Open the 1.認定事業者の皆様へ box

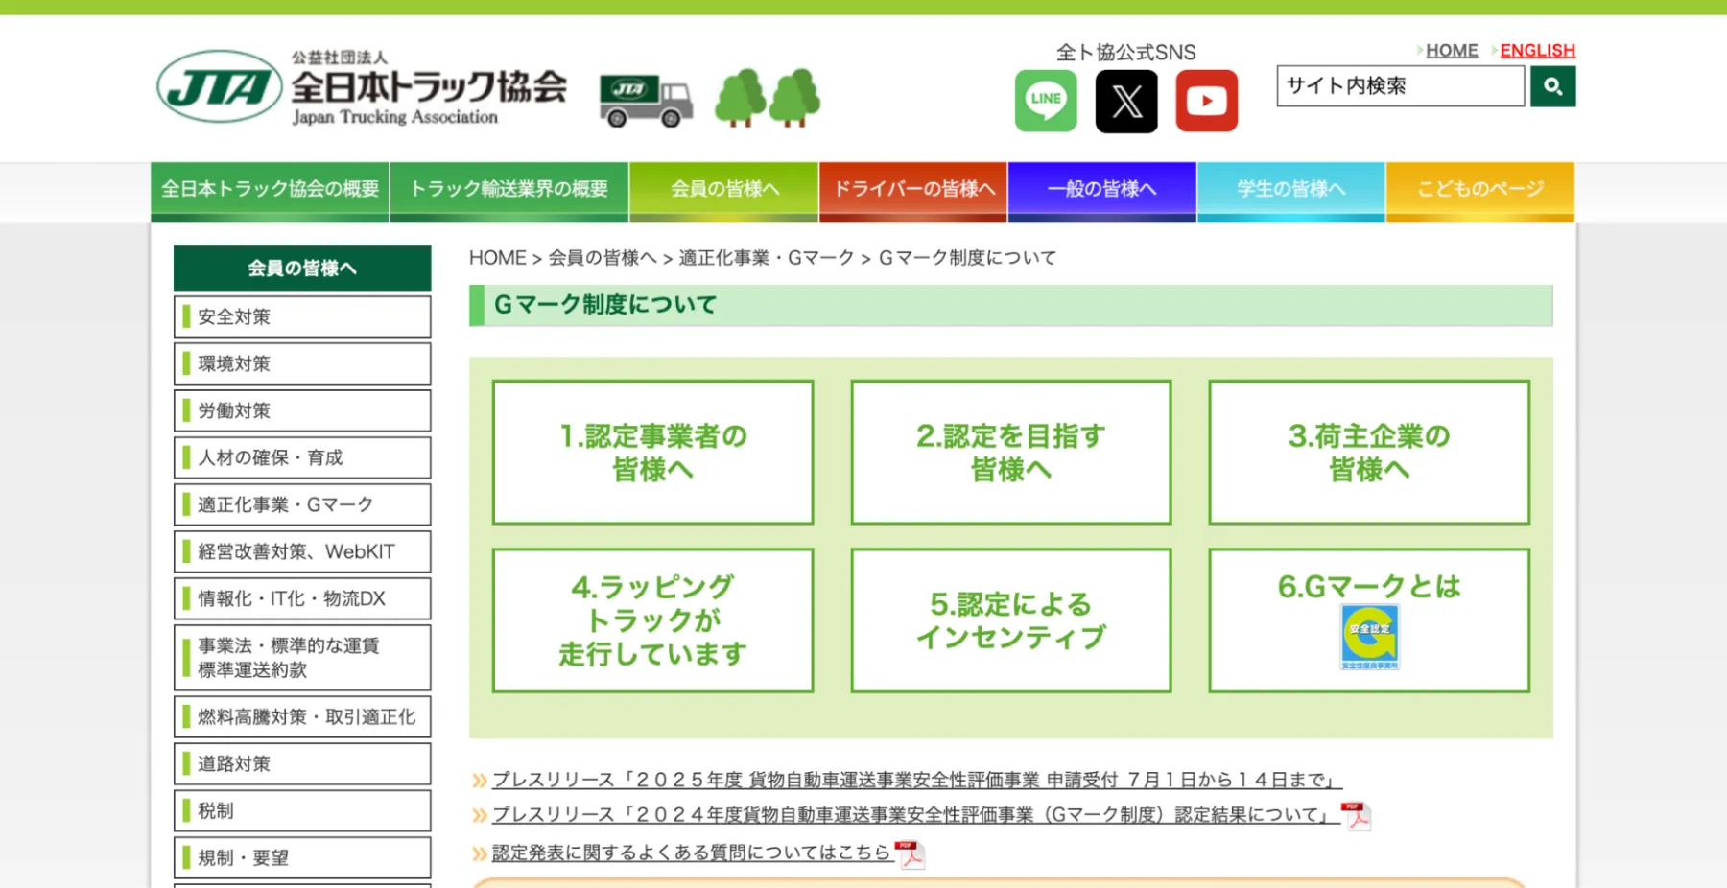[651, 452]
